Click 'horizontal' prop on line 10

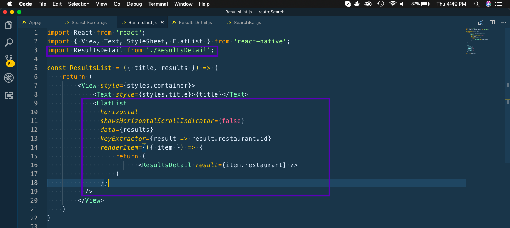[119, 112]
